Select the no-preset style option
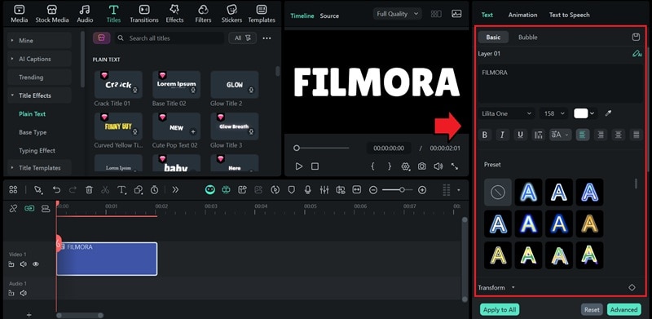Image resolution: width=652 pixels, height=319 pixels. [x=498, y=192]
